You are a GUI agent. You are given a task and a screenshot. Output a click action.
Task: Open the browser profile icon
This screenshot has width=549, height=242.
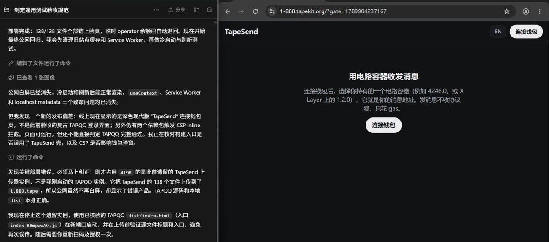[x=526, y=11]
